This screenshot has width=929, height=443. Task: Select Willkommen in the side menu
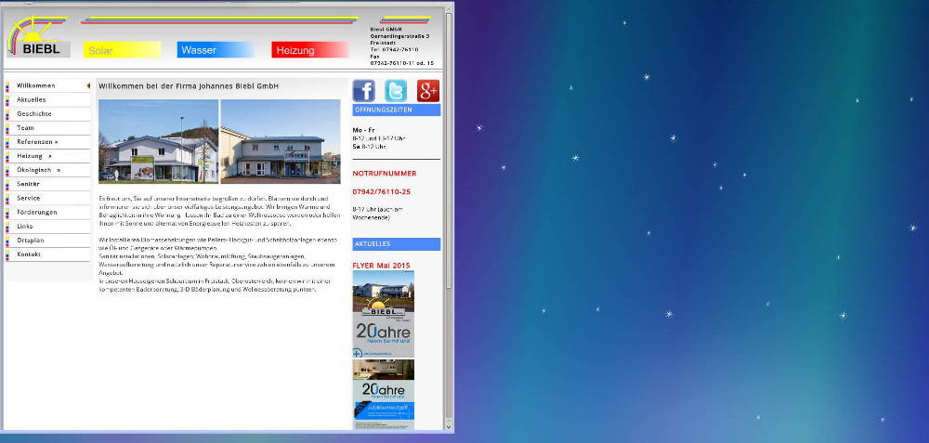(x=47, y=85)
